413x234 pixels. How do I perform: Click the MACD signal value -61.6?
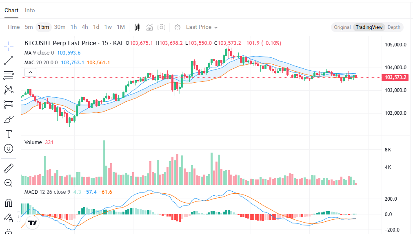(105, 192)
